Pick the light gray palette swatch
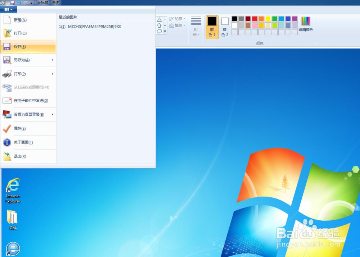 click(241, 26)
